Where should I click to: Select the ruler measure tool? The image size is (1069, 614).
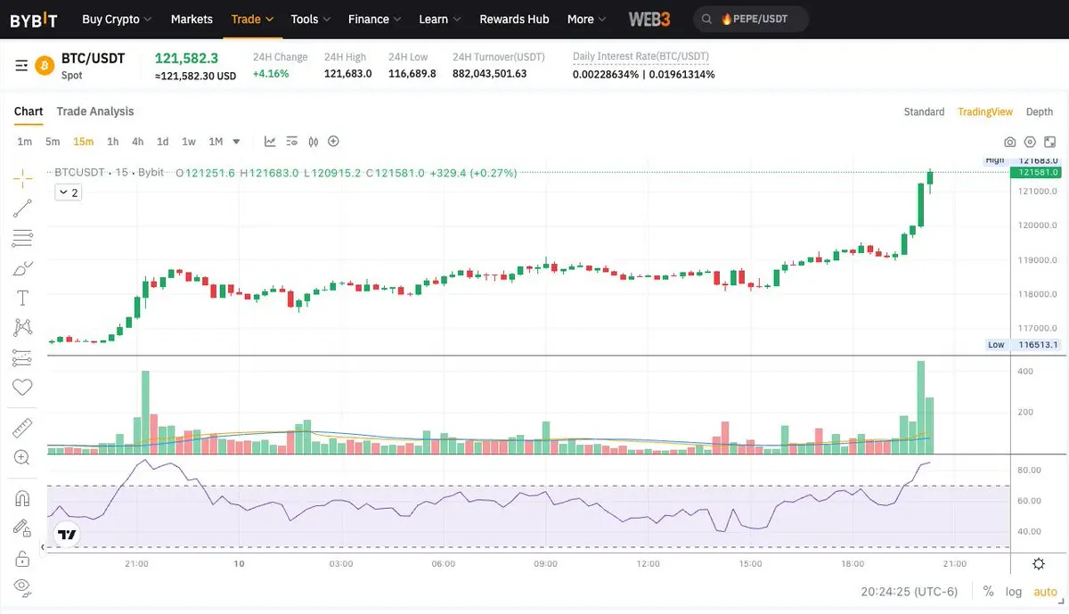22,428
